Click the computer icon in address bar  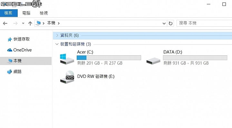click(38, 23)
